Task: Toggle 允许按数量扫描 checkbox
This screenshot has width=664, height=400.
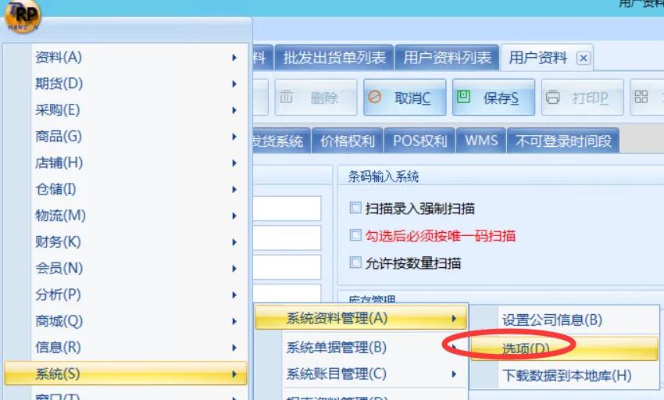Action: [355, 262]
